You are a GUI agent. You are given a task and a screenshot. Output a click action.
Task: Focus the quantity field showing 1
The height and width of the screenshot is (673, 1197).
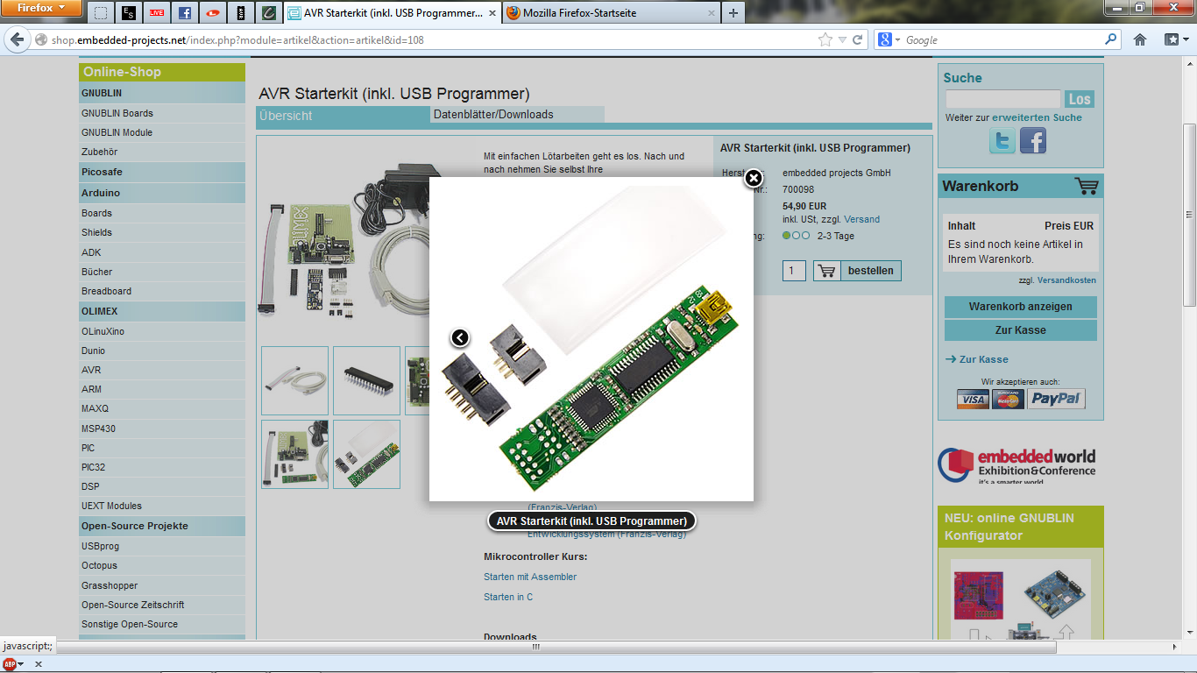click(794, 271)
